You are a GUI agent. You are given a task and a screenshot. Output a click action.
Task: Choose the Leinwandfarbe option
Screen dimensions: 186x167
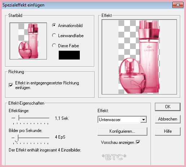click(x=54, y=35)
